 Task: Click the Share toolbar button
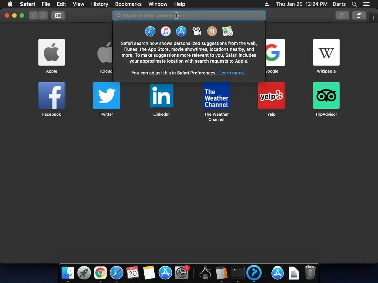click(342, 15)
